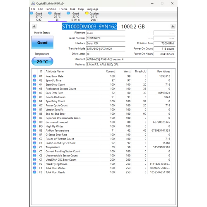Go to previous disk with left arrow
The image size is (207, 207).
click(34, 26)
